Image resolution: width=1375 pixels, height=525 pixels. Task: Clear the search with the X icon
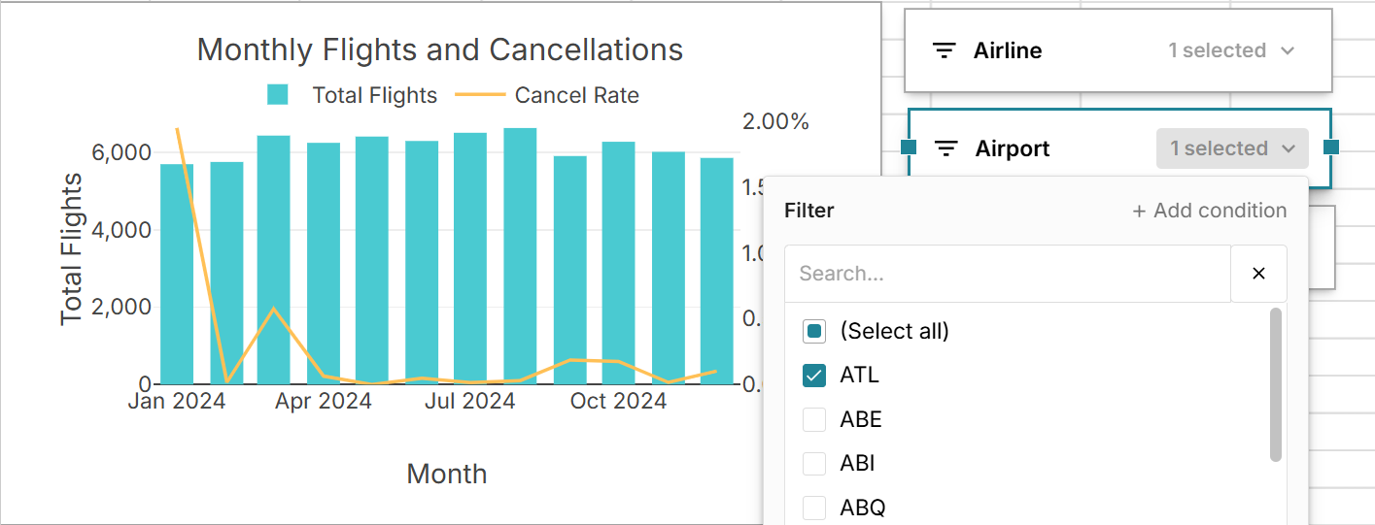tap(1258, 274)
